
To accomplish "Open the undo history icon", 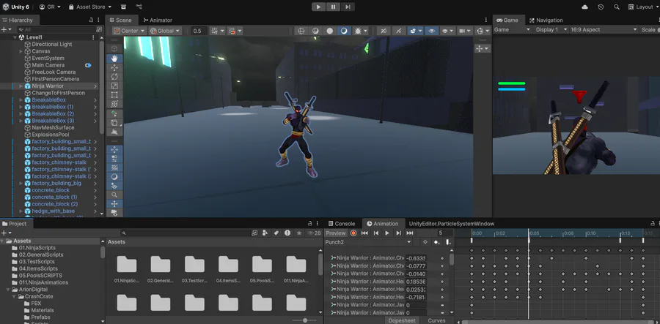I will tap(601, 7).
